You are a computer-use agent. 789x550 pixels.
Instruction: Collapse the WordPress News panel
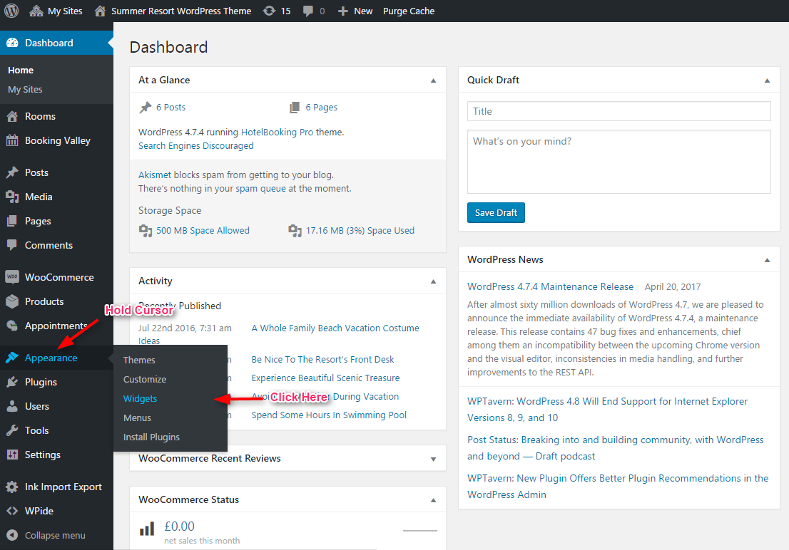pyautogui.click(x=767, y=260)
